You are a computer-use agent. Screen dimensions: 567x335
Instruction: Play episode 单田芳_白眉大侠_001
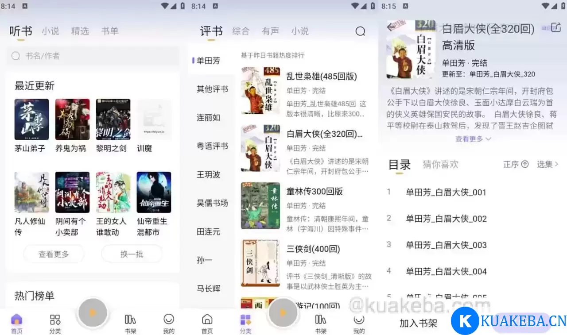(x=446, y=192)
